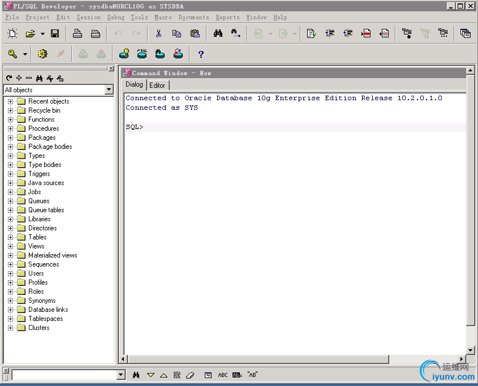Viewport: 478px width, 386px height.
Task: Click the Find binoculars icon in main toolbar
Action: 218,33
